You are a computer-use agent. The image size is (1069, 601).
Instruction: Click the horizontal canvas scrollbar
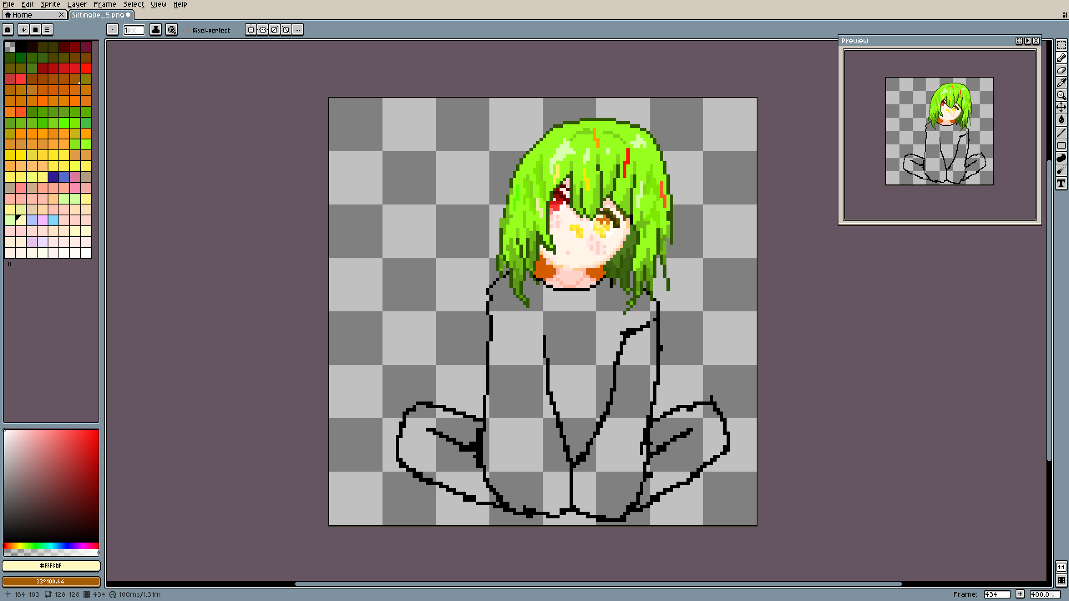pyautogui.click(x=598, y=584)
